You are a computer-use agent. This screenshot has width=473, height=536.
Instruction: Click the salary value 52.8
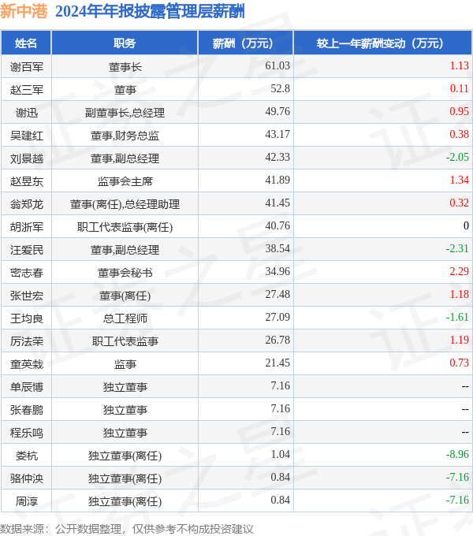pyautogui.click(x=280, y=88)
